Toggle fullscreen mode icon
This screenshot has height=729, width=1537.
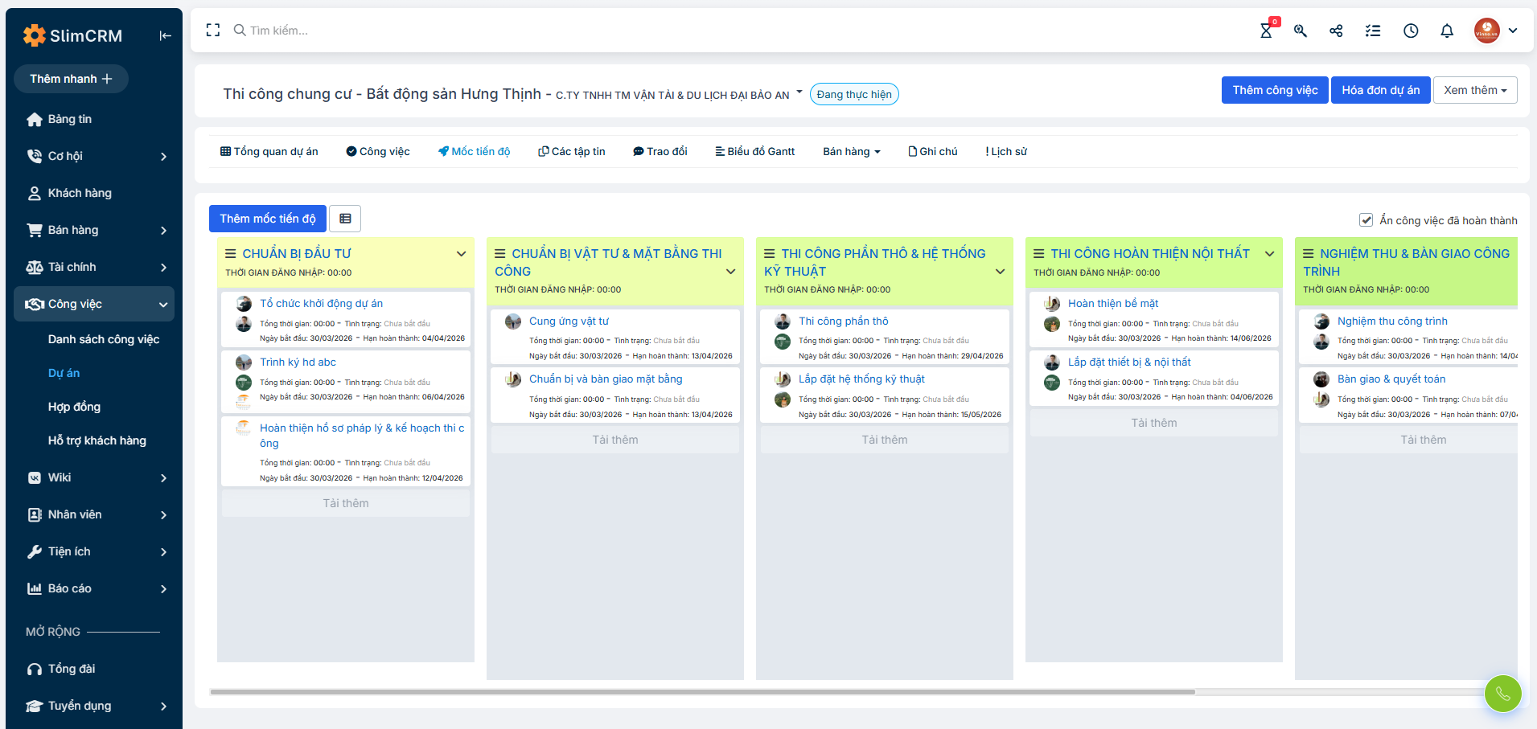[213, 31]
